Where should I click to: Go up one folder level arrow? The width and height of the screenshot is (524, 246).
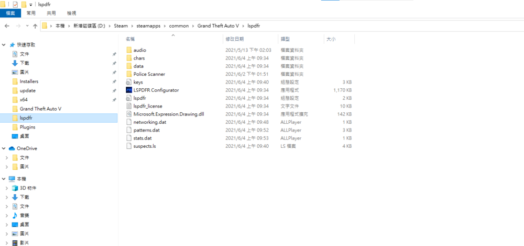pyautogui.click(x=35, y=26)
